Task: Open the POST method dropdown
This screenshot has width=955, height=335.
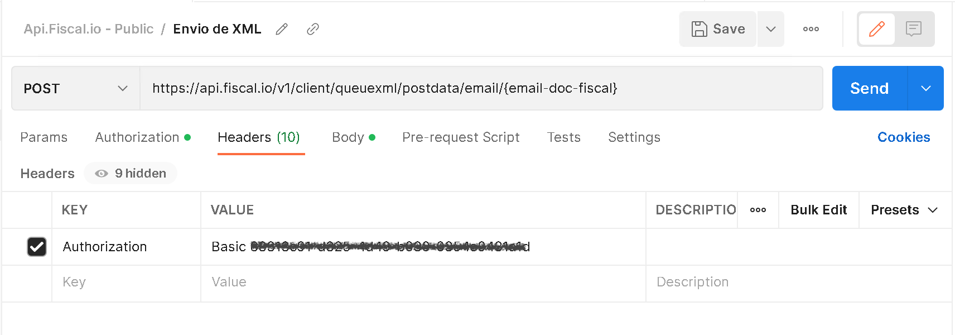Action: (75, 88)
